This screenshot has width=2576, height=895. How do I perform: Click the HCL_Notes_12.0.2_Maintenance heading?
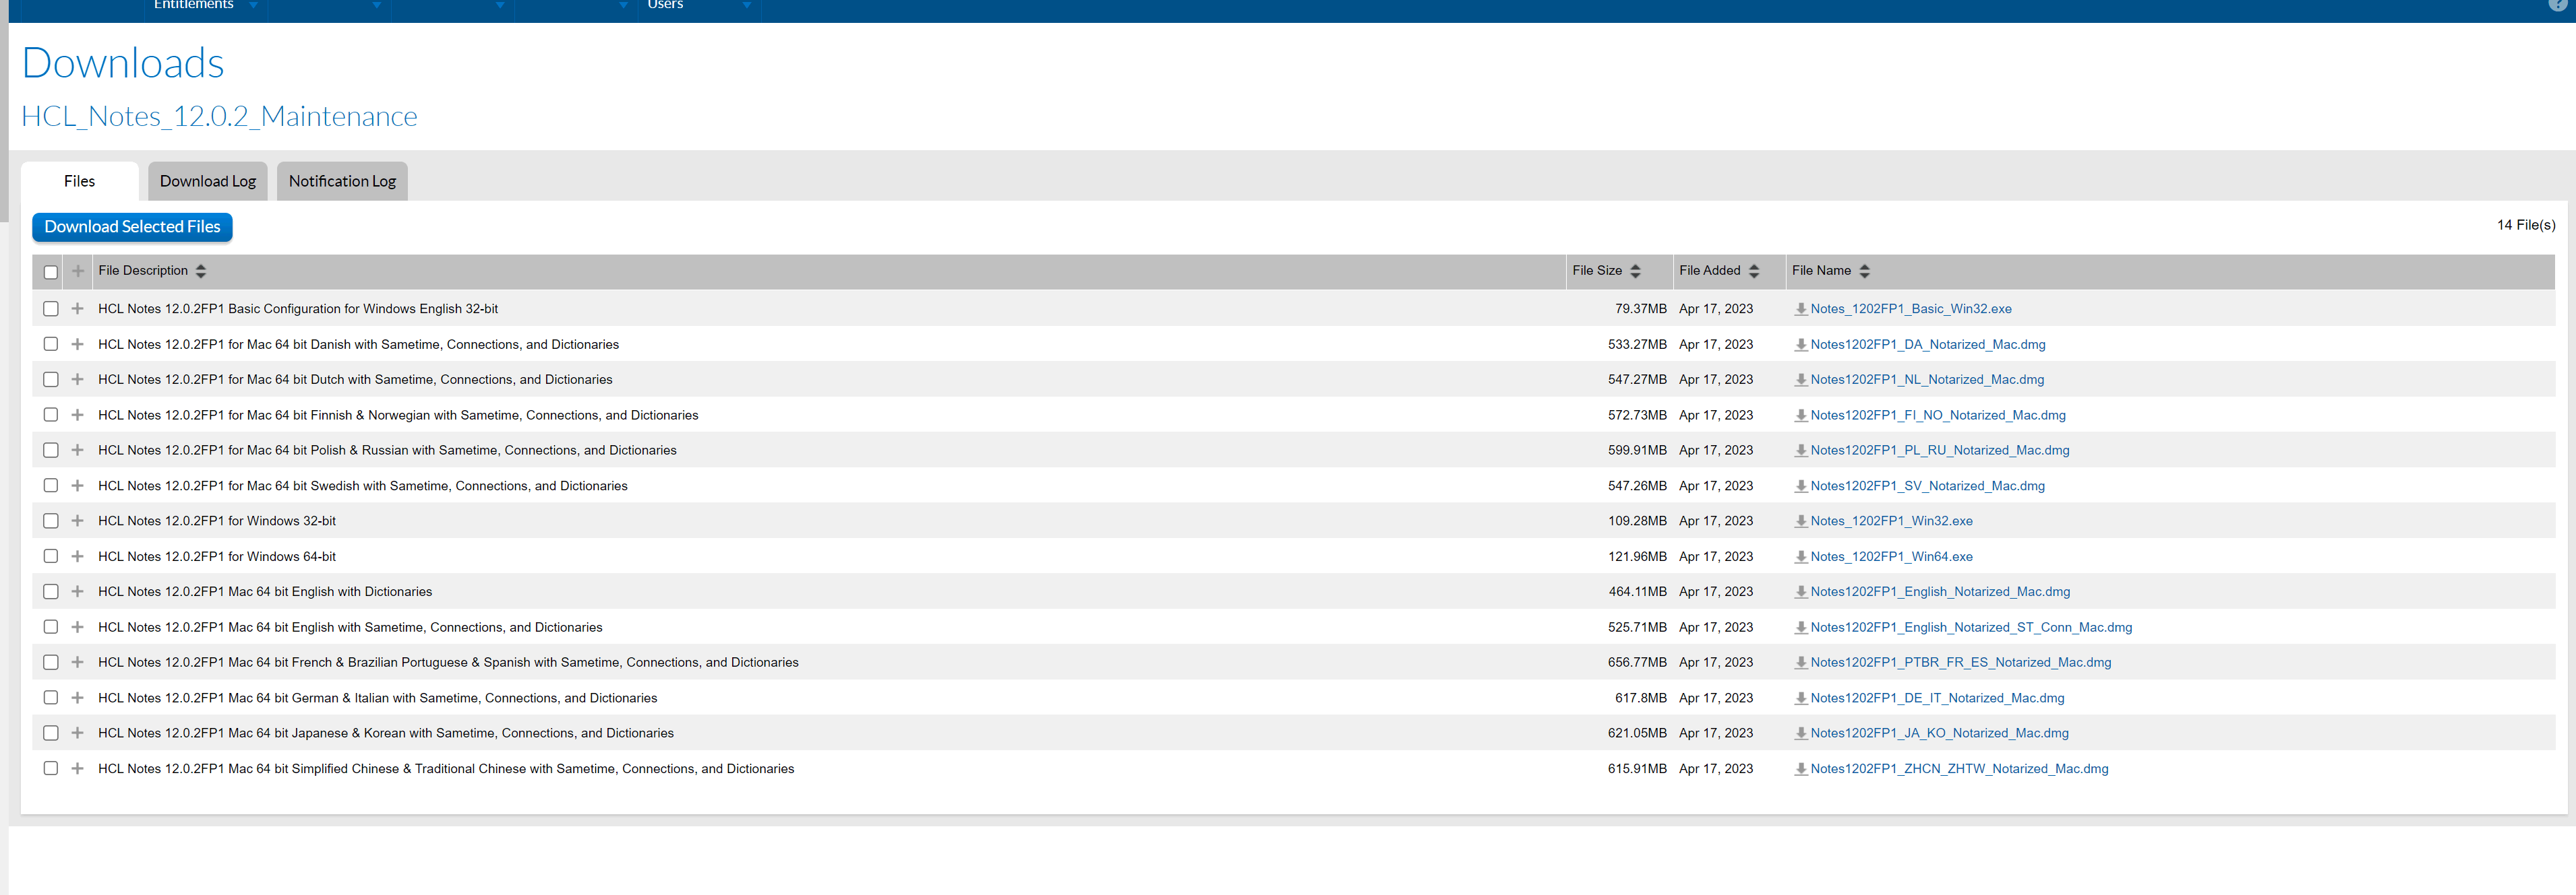[219, 117]
